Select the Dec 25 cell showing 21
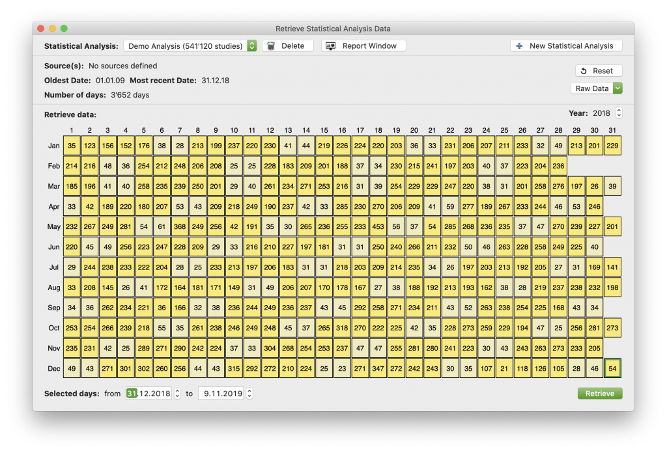The image size is (667, 454). (x=504, y=368)
